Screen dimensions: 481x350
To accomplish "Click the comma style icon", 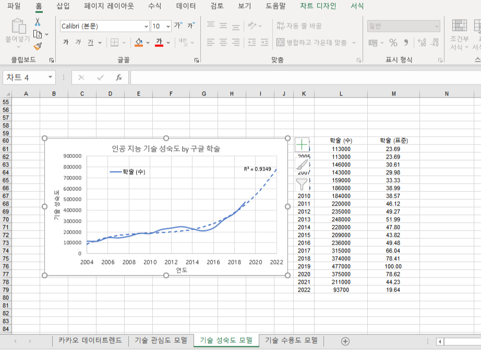I will click(406, 43).
